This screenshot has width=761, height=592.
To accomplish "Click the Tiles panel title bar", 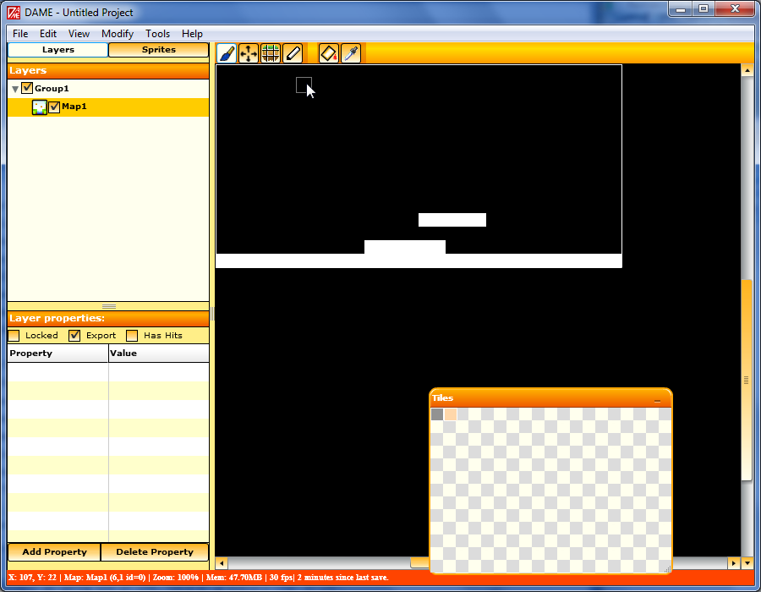I will pos(550,397).
